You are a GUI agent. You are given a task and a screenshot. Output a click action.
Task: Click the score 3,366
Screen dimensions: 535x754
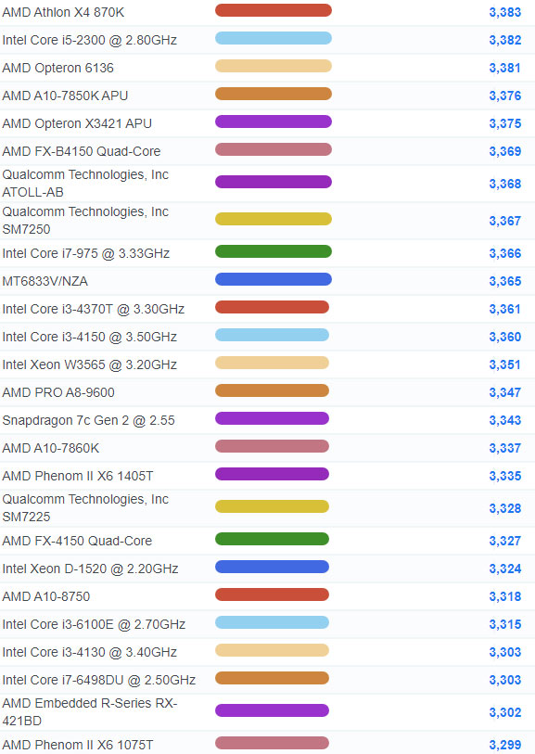coord(505,253)
